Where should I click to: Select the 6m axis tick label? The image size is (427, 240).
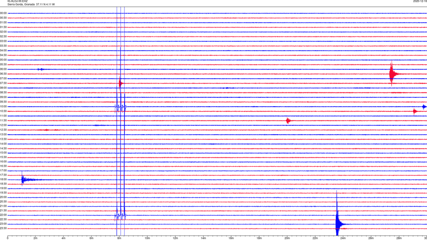click(x=92, y=238)
